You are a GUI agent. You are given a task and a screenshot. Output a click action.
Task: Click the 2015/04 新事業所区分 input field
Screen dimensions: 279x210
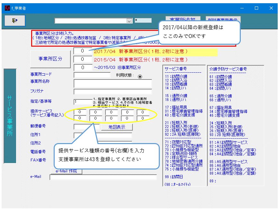(82, 59)
